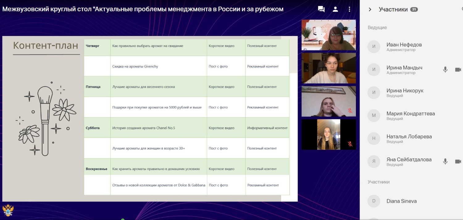
Task: Select participant name Яна Сейбатдалова
Action: [409, 160]
